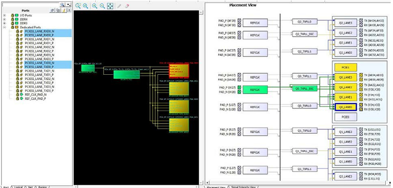Click the zoom out magnifier icon

click(x=102, y=6)
